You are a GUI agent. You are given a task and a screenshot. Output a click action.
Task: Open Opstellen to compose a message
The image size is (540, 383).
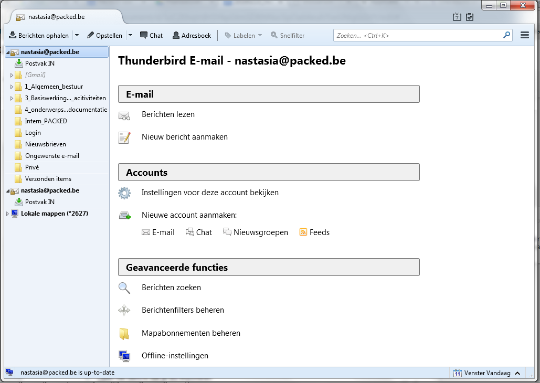pyautogui.click(x=104, y=36)
